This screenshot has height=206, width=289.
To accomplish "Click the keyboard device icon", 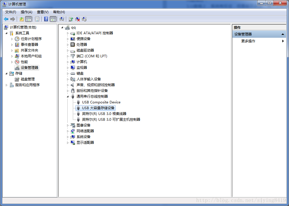I will (73, 73).
